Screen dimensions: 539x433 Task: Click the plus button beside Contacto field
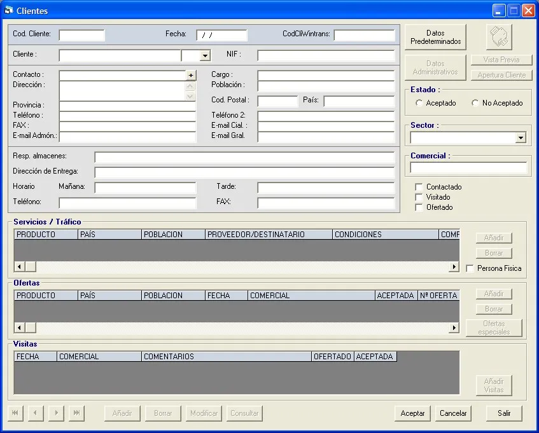pyautogui.click(x=191, y=75)
